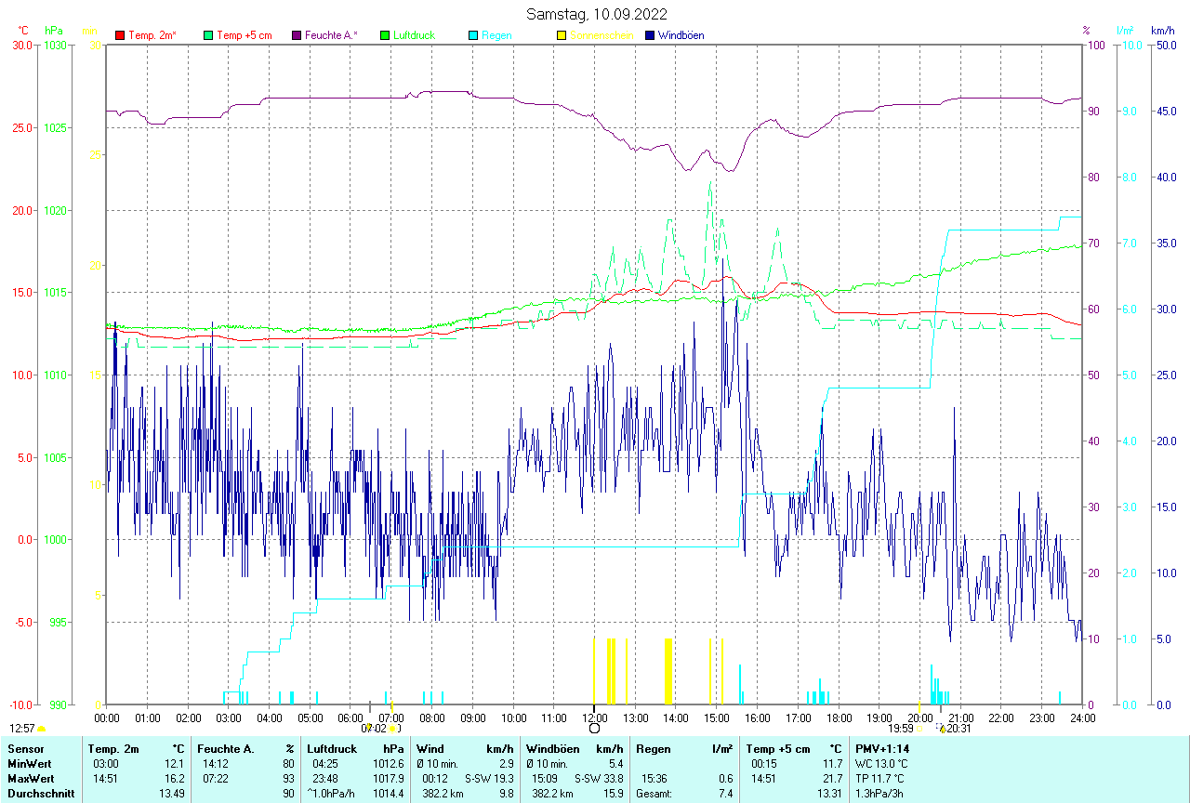Click the wind value 'S-SW 19.3'

[x=488, y=779]
